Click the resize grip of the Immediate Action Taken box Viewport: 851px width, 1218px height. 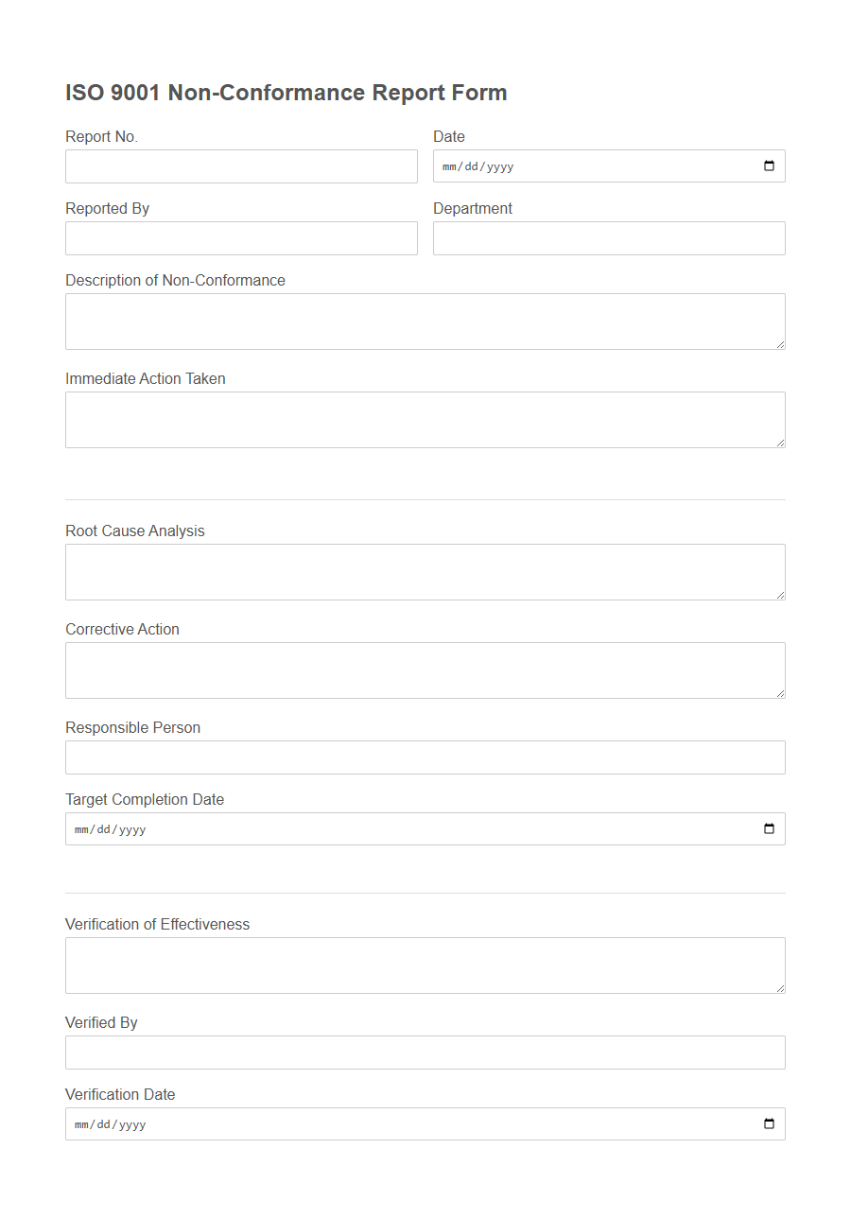pos(781,442)
